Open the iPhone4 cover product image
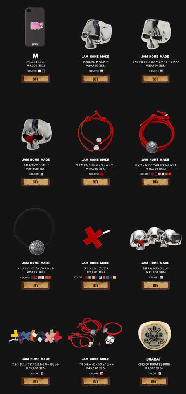Screen dimensions: 186x394 tap(35, 27)
